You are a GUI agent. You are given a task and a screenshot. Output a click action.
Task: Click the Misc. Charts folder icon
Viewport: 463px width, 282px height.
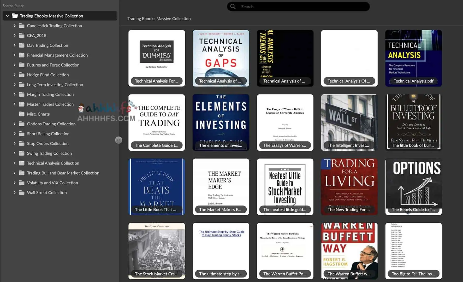pyautogui.click(x=22, y=114)
